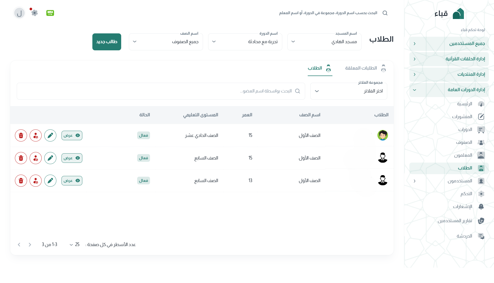The width and height of the screenshot is (494, 283).
Task: Open the rows per page selector showing 25
Action: pyautogui.click(x=74, y=245)
